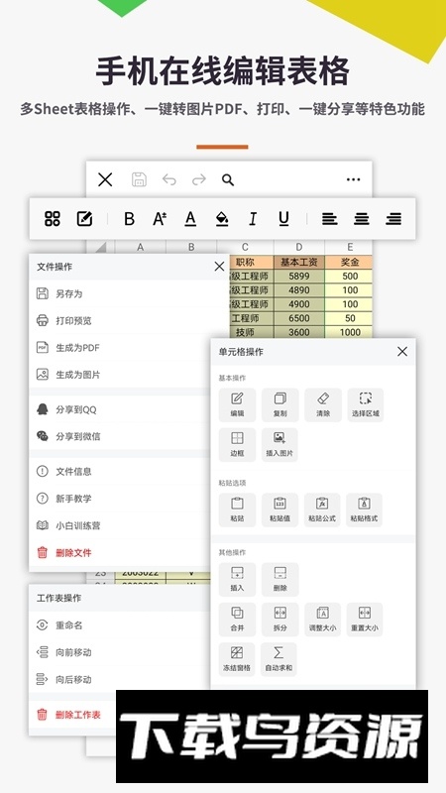
Task: Toggle italic formatting
Action: pos(253,218)
